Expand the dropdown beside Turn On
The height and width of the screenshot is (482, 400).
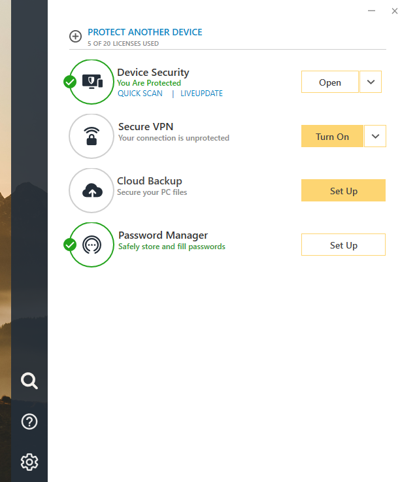375,137
